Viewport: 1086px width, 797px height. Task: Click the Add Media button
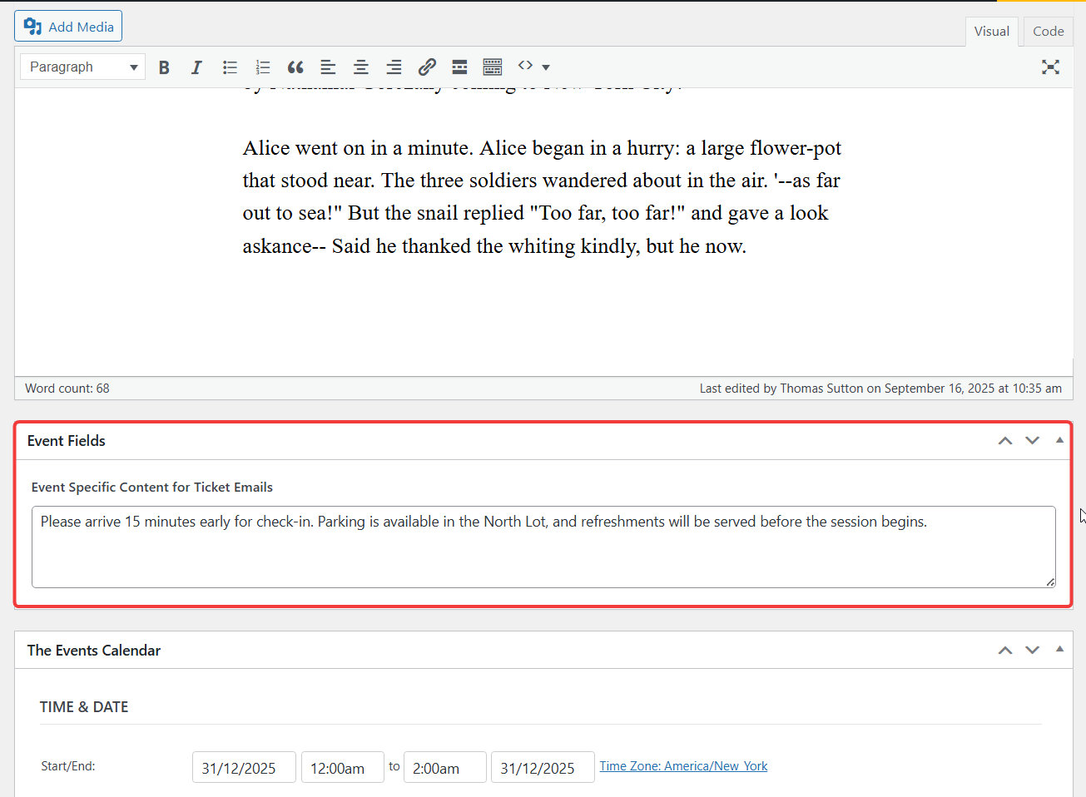point(68,27)
